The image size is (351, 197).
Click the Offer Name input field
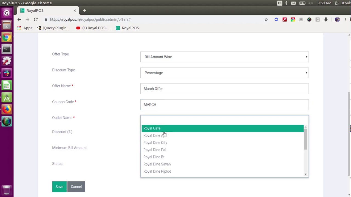click(225, 89)
